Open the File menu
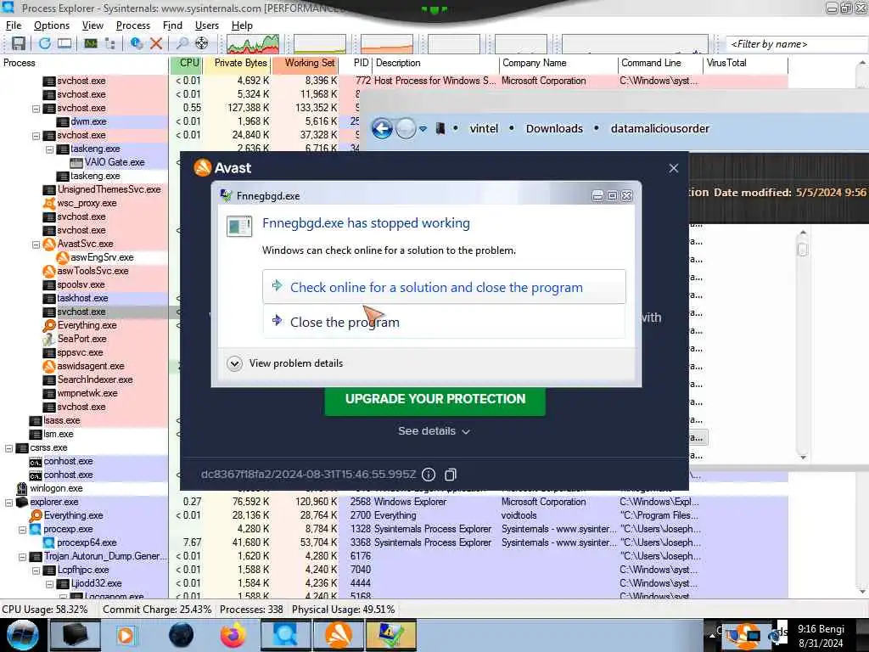This screenshot has height=652, width=869. pos(14,25)
